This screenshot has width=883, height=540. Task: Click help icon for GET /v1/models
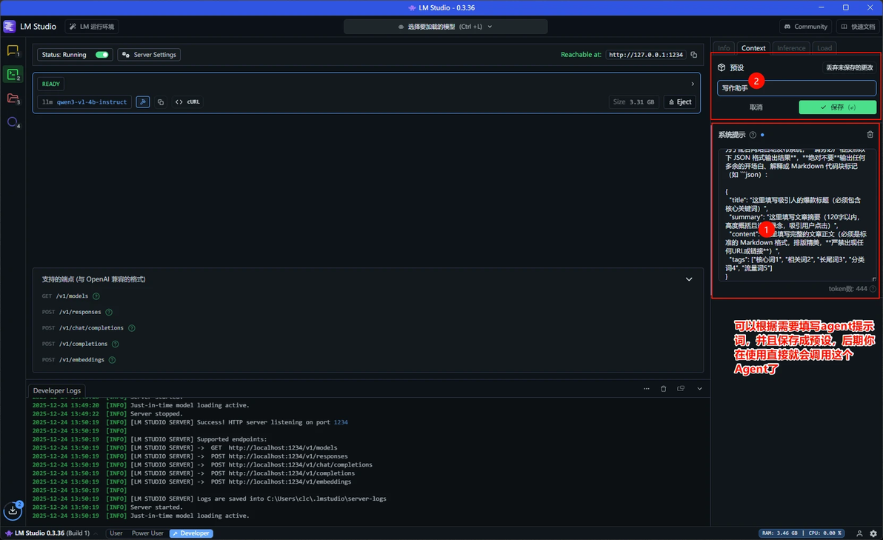(x=96, y=296)
